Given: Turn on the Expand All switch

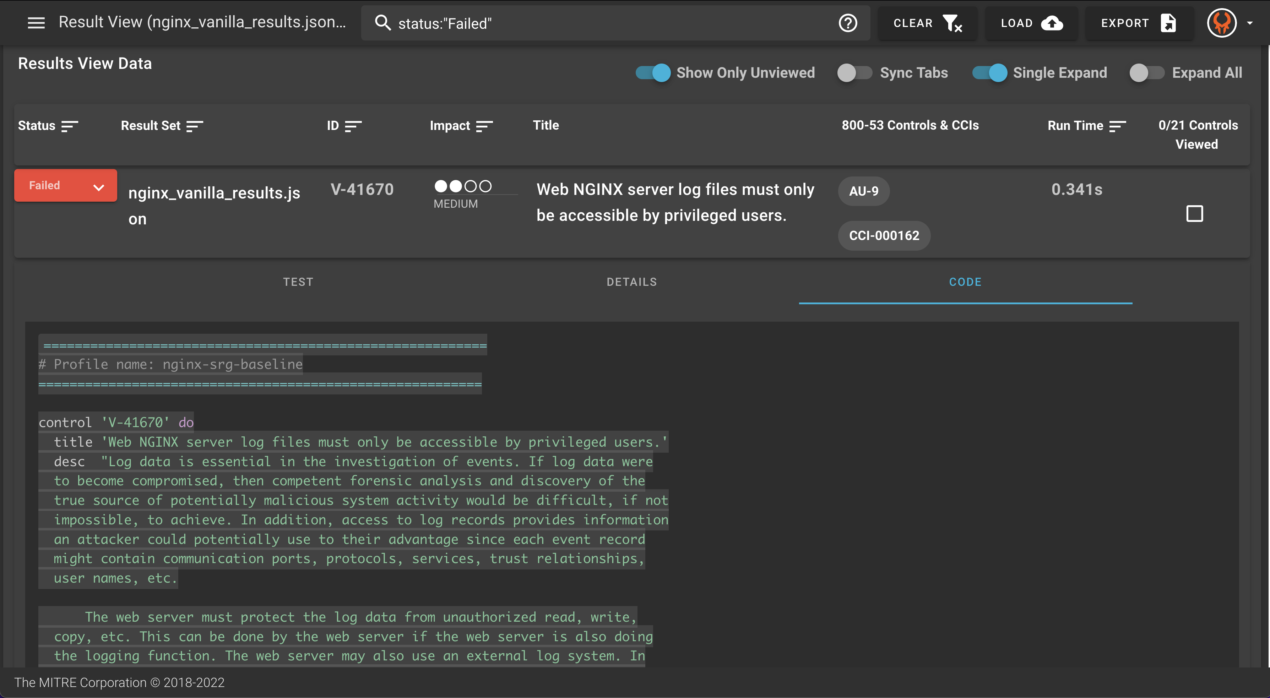Looking at the screenshot, I should click(1147, 73).
